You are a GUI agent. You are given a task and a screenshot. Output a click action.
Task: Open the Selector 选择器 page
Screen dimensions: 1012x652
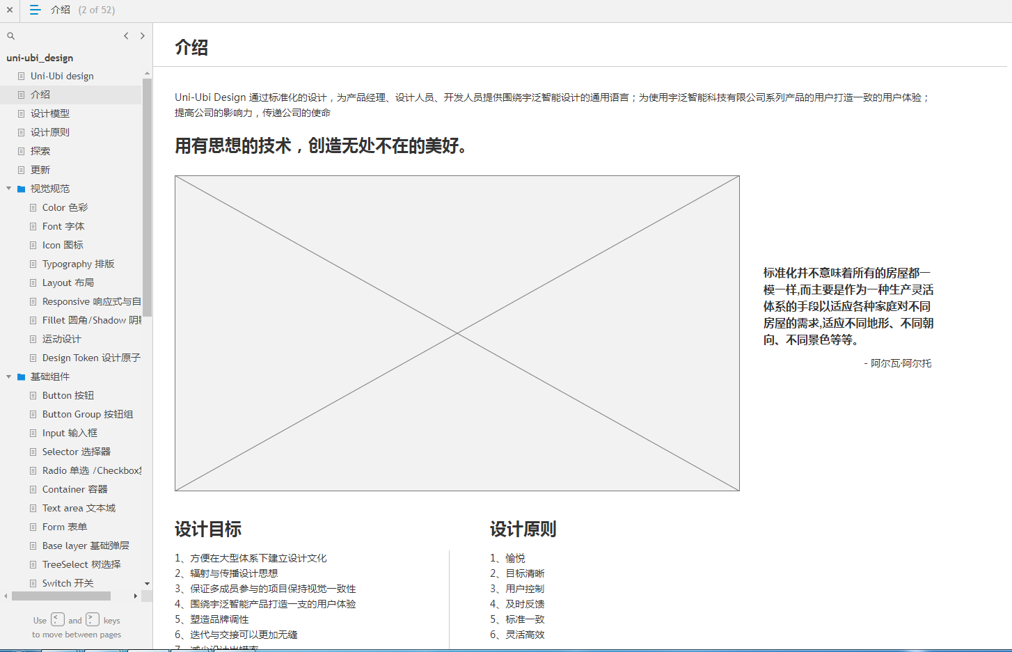point(77,452)
